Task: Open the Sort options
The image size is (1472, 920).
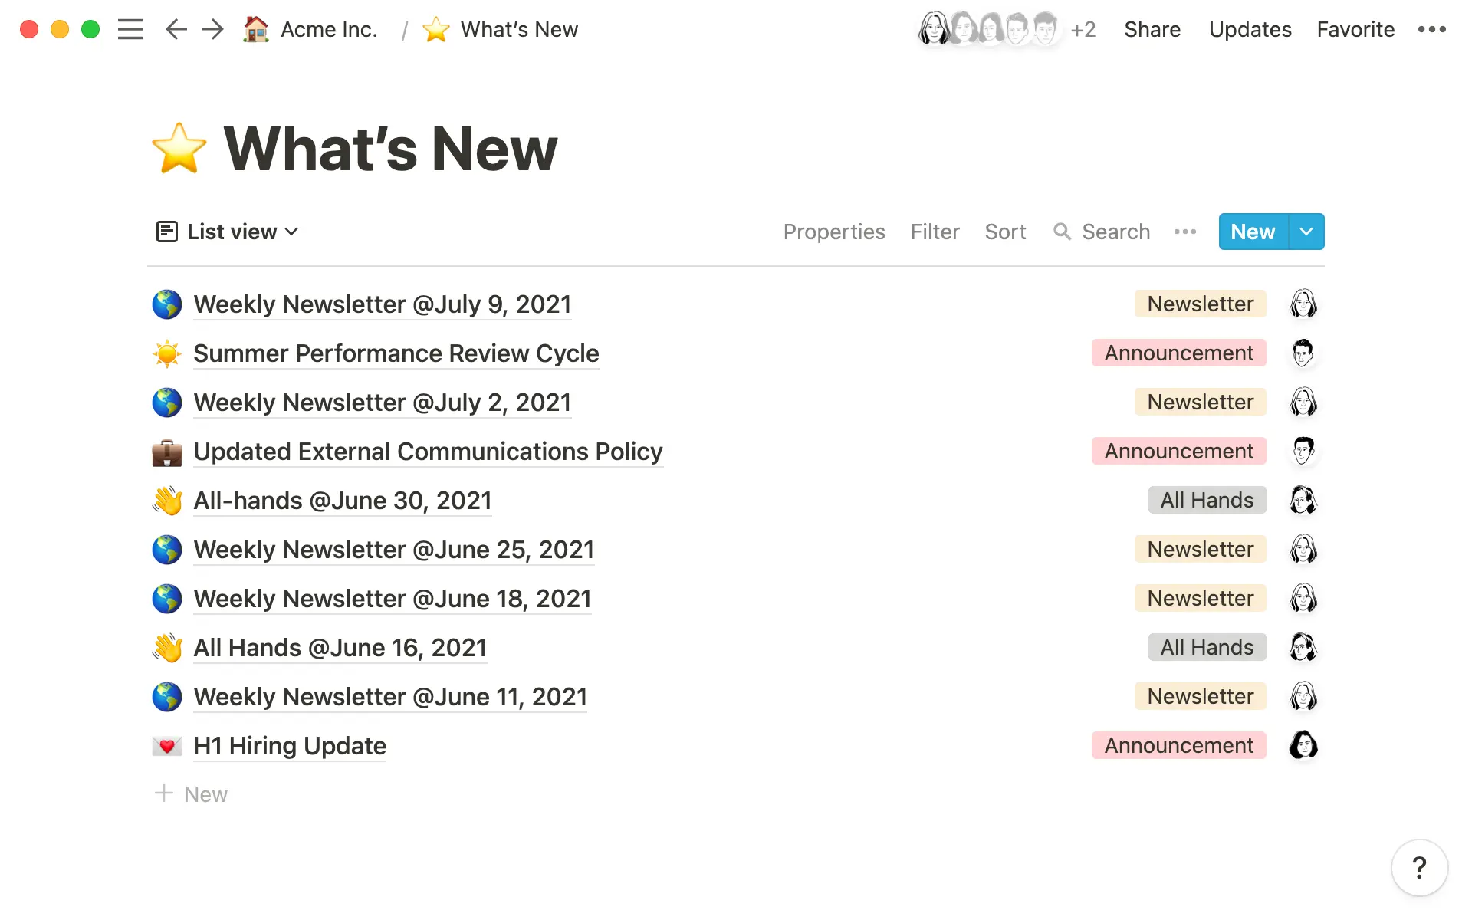Action: [1005, 232]
